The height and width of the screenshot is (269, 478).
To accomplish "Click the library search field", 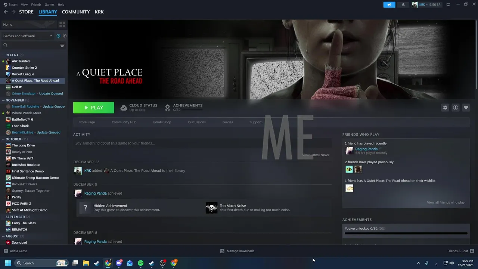I will point(30,45).
